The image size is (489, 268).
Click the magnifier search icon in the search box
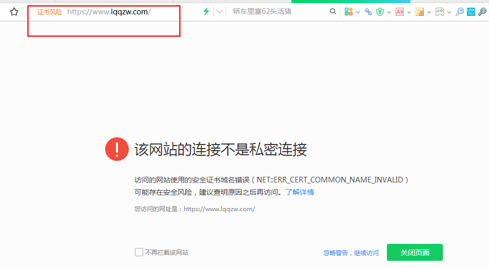coord(333,12)
